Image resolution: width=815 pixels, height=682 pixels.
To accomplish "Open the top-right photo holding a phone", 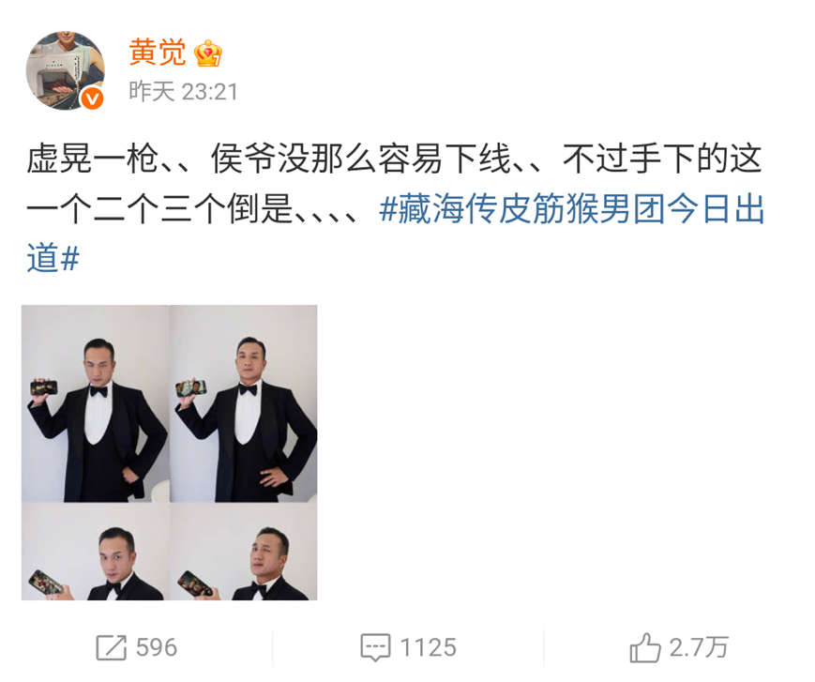I will click(244, 403).
